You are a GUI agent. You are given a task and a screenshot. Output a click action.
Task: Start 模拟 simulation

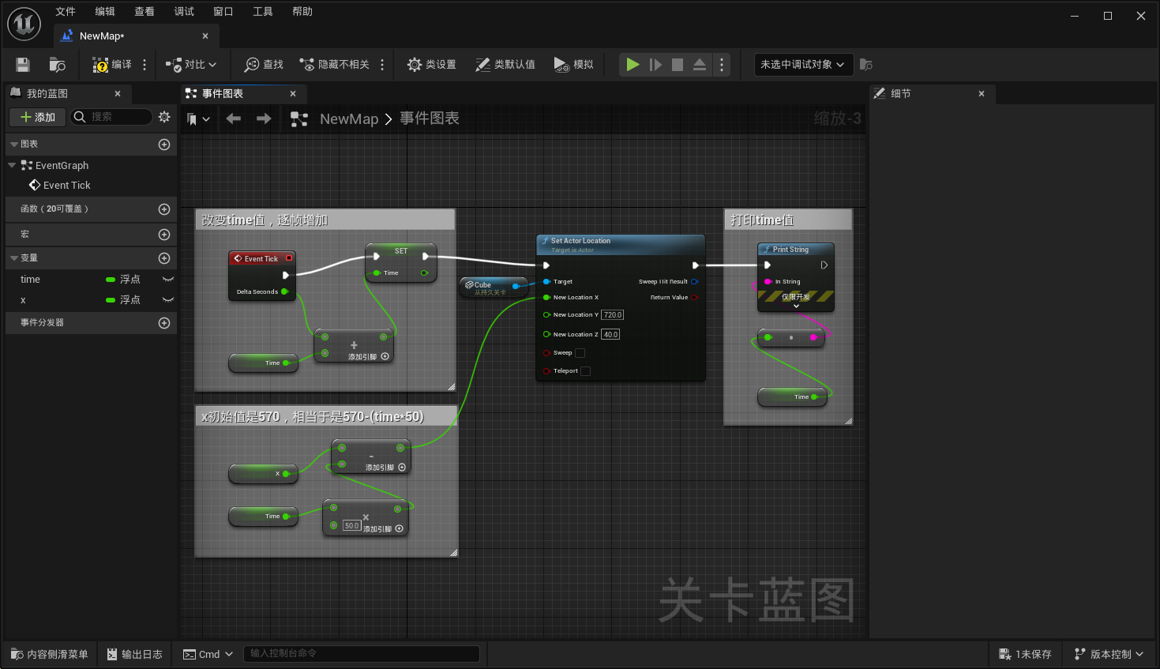[573, 65]
